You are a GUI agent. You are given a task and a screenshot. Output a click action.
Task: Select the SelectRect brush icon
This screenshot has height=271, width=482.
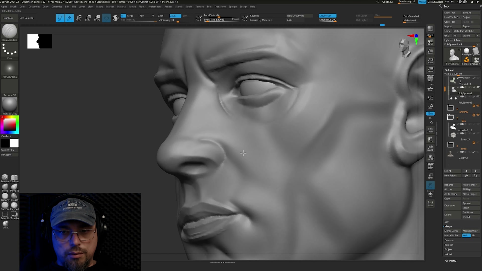(x=5, y=215)
